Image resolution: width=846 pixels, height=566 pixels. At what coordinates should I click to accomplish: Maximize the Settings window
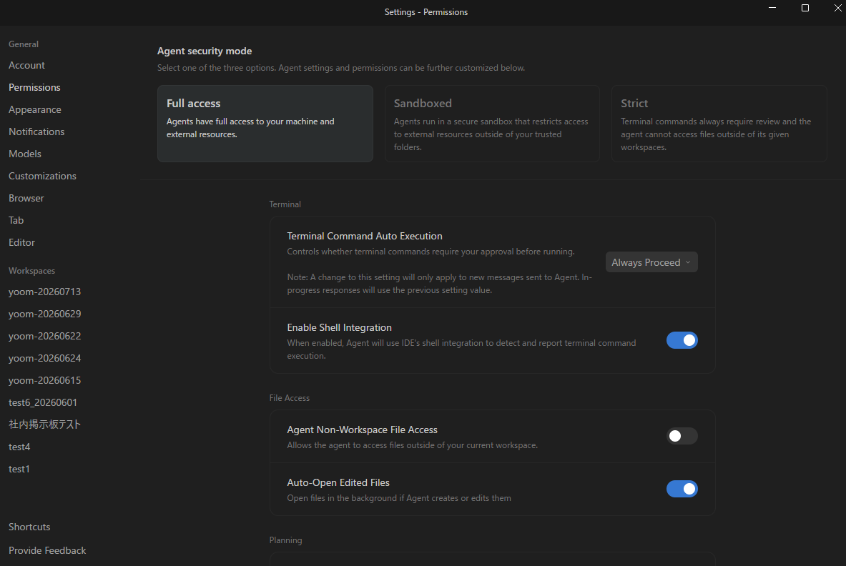pyautogui.click(x=805, y=8)
